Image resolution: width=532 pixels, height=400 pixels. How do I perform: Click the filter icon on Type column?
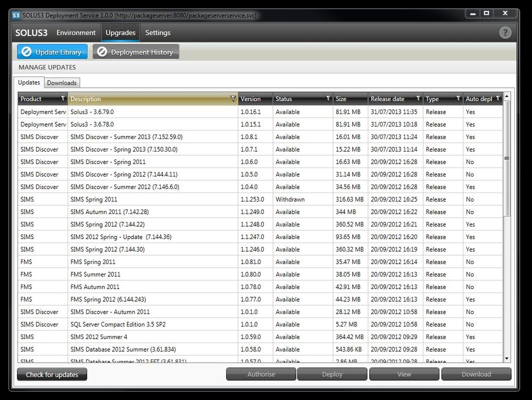tap(458, 98)
